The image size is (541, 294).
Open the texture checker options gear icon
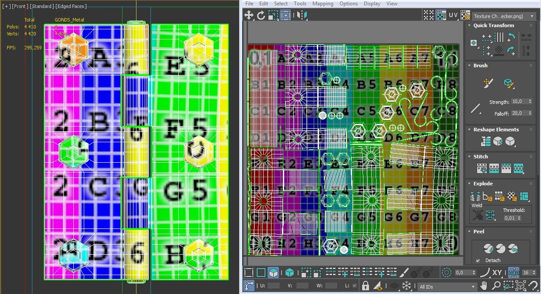coord(465,15)
